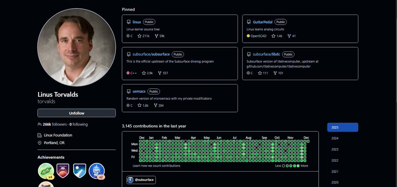The width and height of the screenshot is (397, 187).
Task: Click the 'Pinned' section heading
Action: pyautogui.click(x=128, y=10)
